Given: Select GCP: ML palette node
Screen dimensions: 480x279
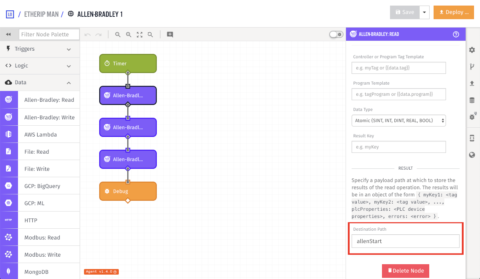Looking at the screenshot, I should click(40, 203).
